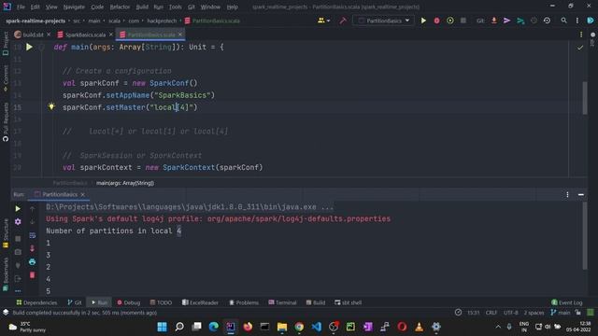This screenshot has height=336, width=598.
Task: Close the PartitionBasics run tab
Action: pos(82,195)
